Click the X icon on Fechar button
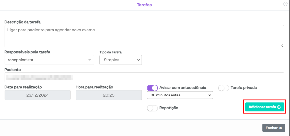The width and height of the screenshot is (290, 136). 280,128
